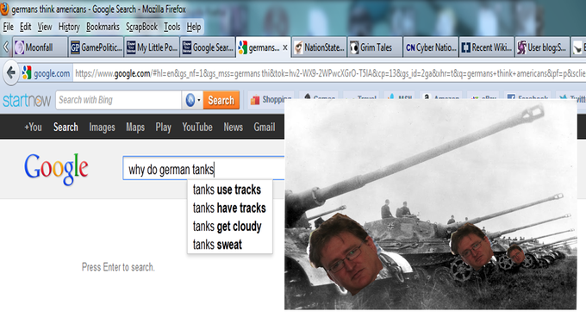
Task: Open the File menu
Action: [9, 27]
